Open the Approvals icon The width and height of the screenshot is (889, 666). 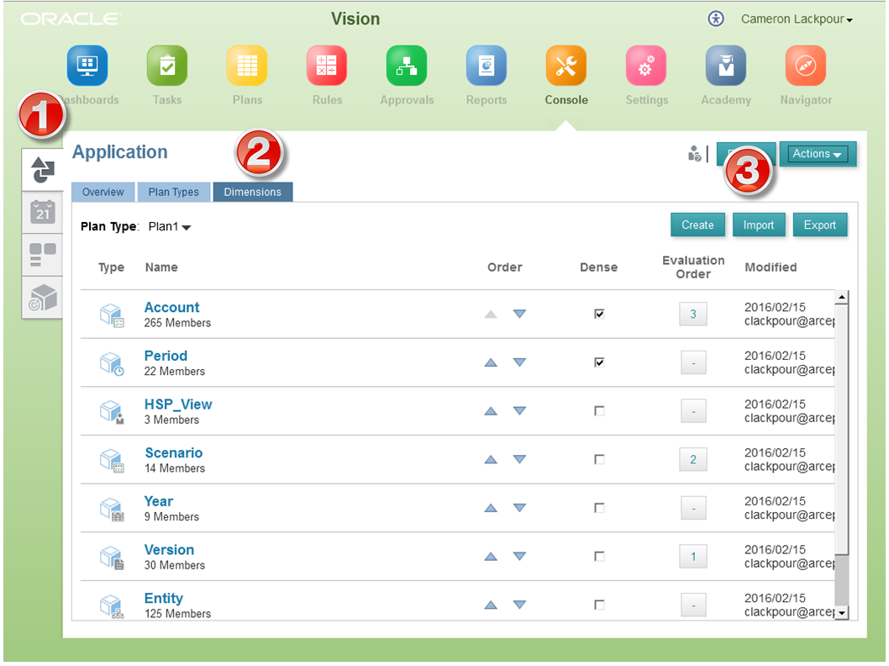407,66
